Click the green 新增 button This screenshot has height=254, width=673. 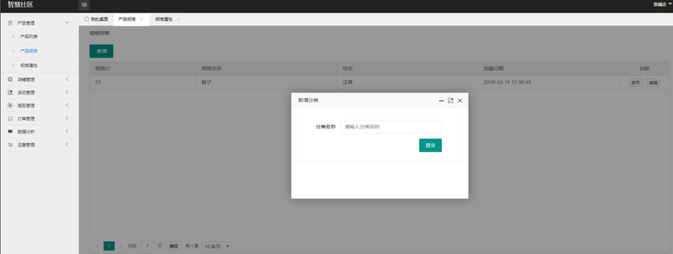101,51
